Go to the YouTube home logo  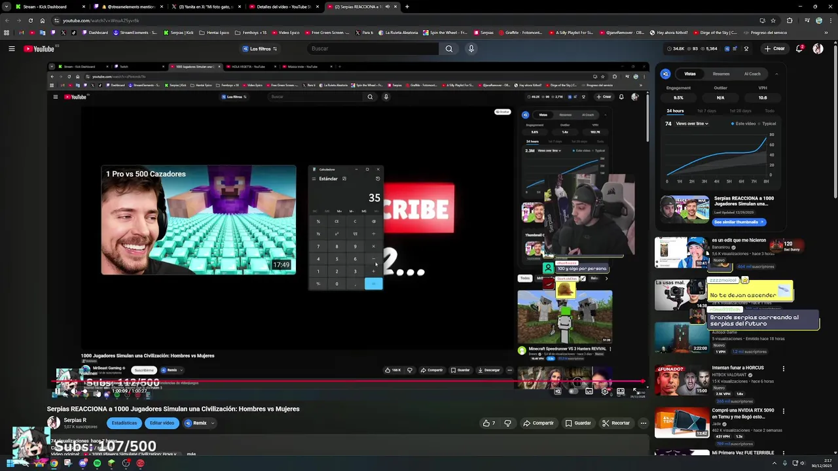[x=39, y=48]
